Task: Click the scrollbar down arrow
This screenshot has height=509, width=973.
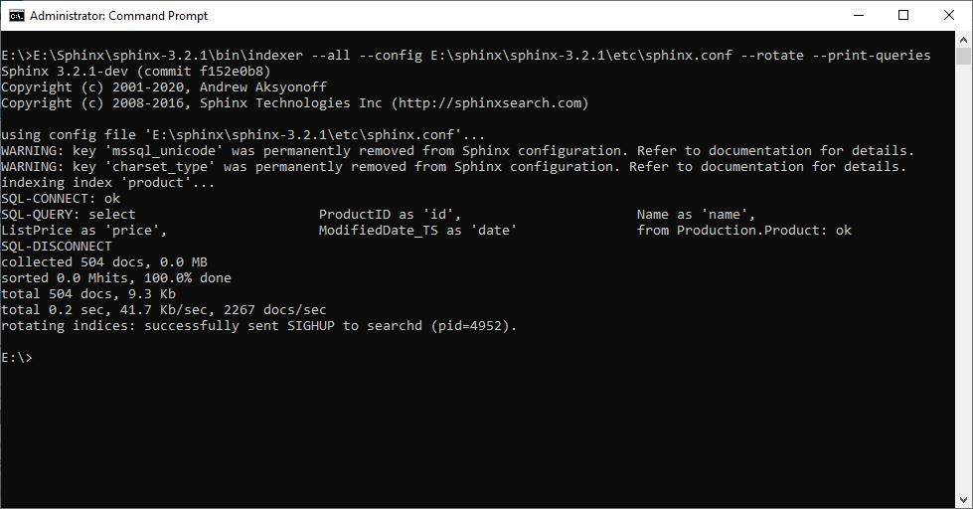Action: coord(962,499)
